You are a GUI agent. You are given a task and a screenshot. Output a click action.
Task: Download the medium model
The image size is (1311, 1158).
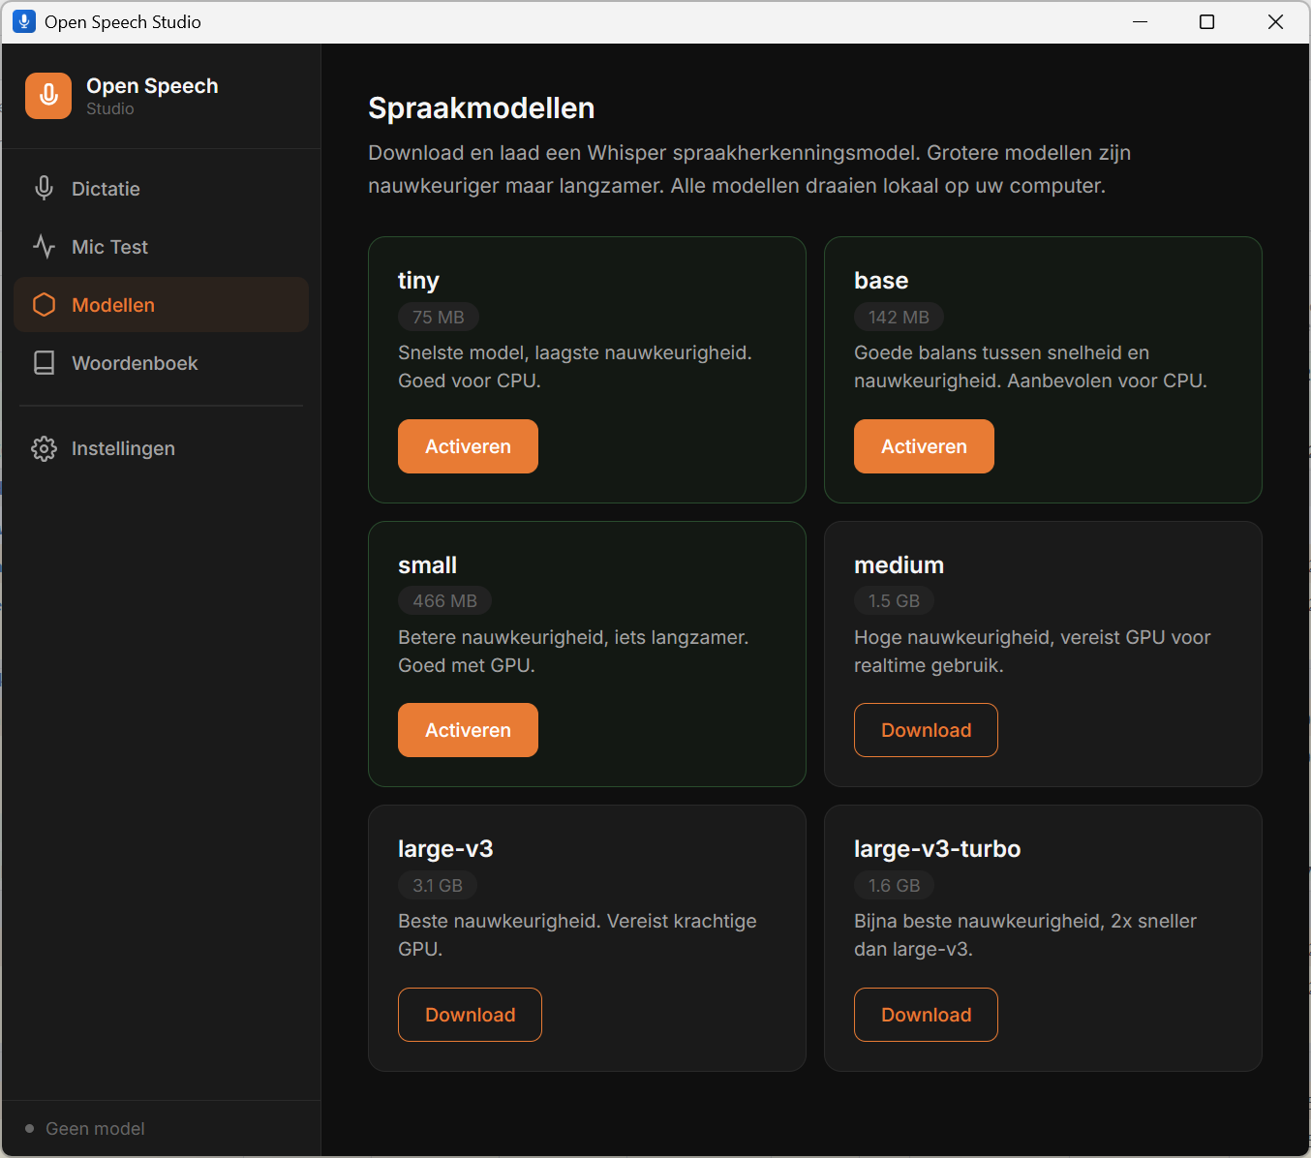point(926,730)
